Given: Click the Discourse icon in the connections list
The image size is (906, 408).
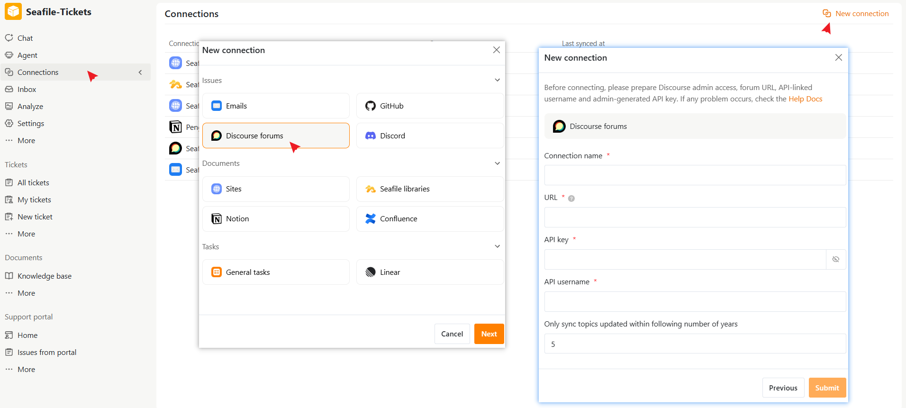Looking at the screenshot, I should pyautogui.click(x=176, y=148).
